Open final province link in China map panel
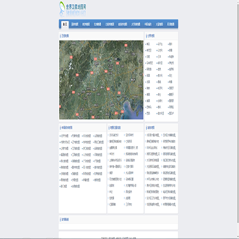239x239 pixels. 76,187
